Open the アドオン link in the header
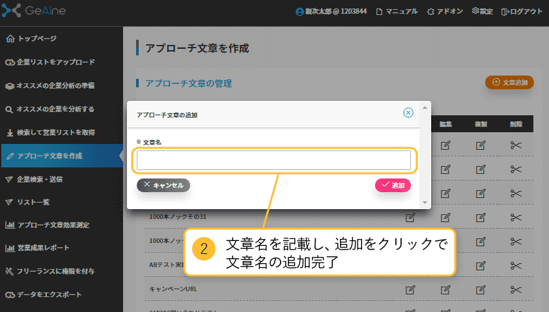549x312 pixels. (445, 12)
